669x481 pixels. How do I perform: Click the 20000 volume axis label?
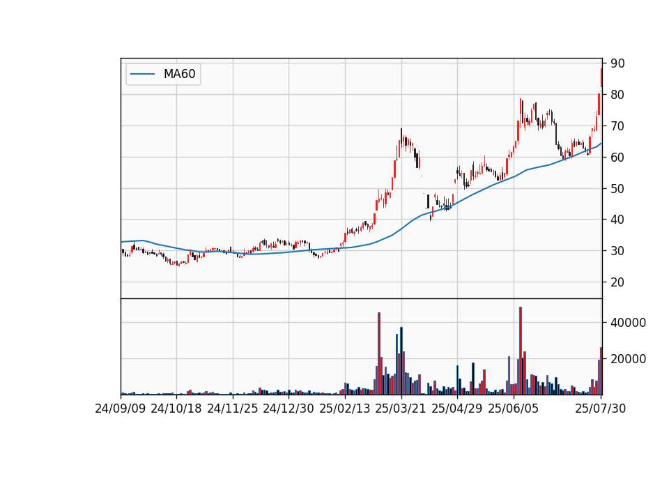[628, 359]
